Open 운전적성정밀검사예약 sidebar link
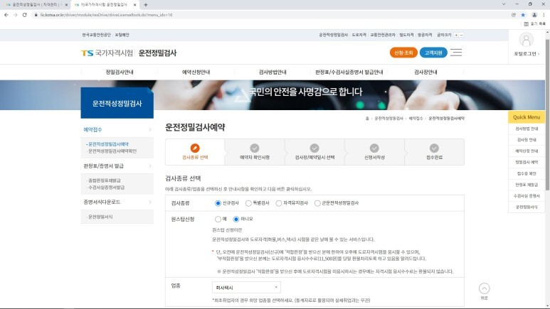This screenshot has height=309, width=550. (108, 144)
